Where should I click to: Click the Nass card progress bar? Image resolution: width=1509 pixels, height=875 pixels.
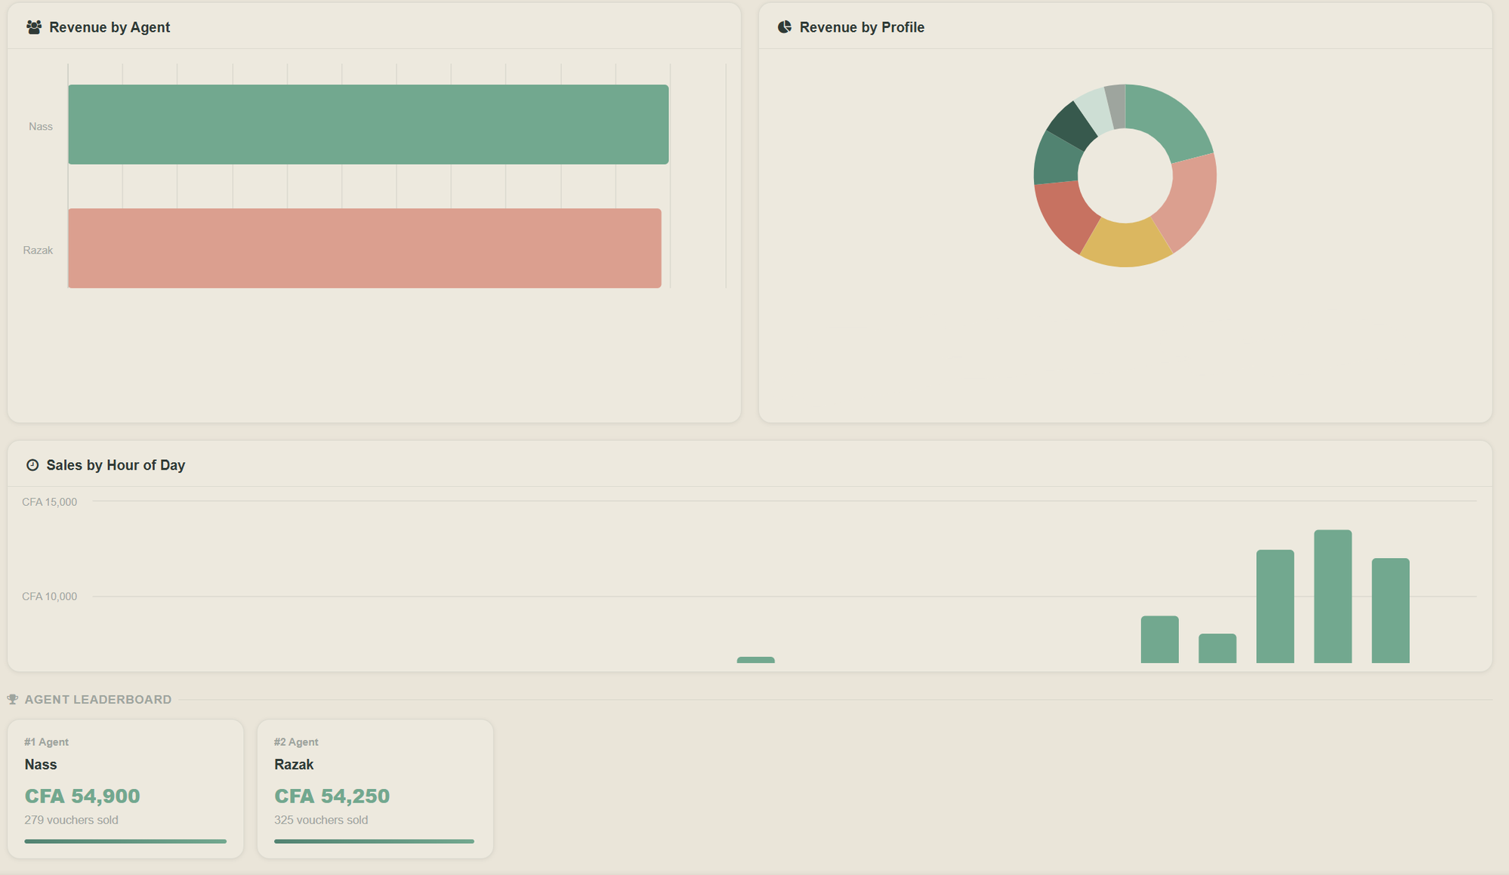coord(125,841)
